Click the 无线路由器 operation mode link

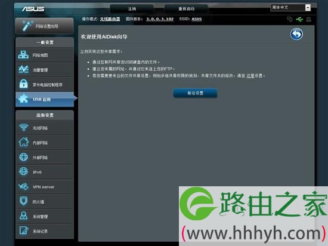110,19
